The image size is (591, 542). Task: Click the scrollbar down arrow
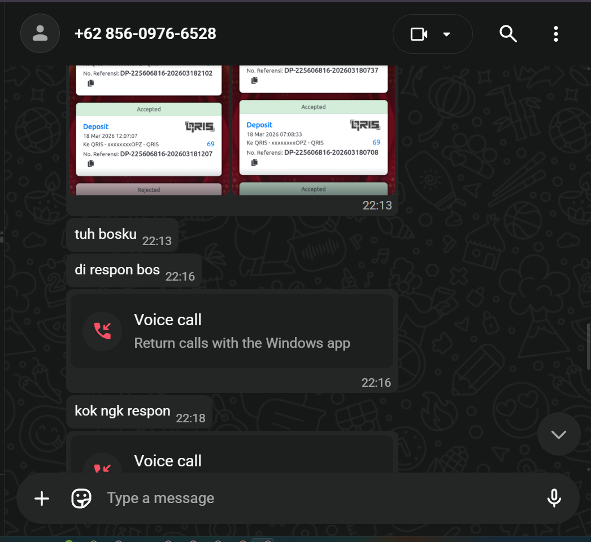[x=588, y=470]
